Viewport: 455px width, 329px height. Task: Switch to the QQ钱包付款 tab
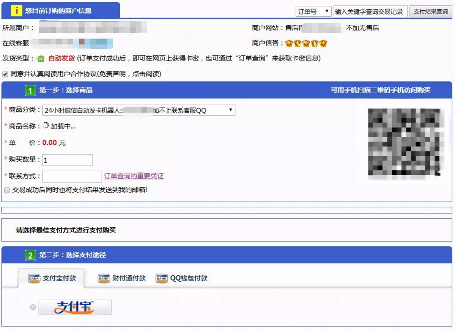(x=181, y=278)
